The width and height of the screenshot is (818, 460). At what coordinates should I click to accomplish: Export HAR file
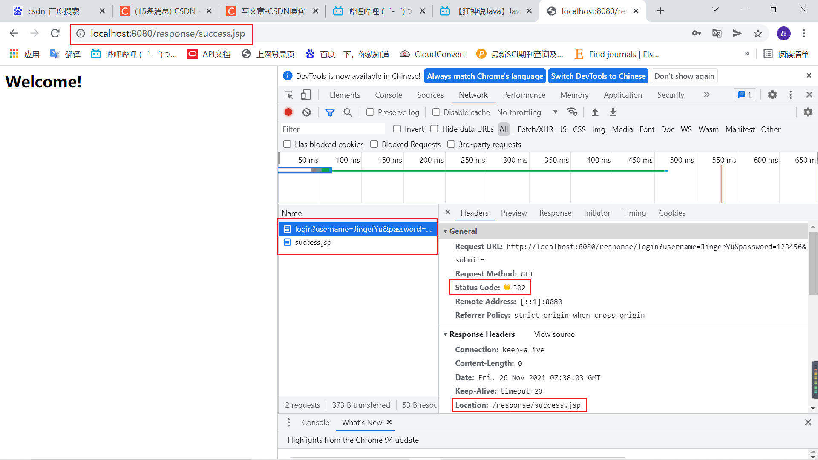click(613, 112)
